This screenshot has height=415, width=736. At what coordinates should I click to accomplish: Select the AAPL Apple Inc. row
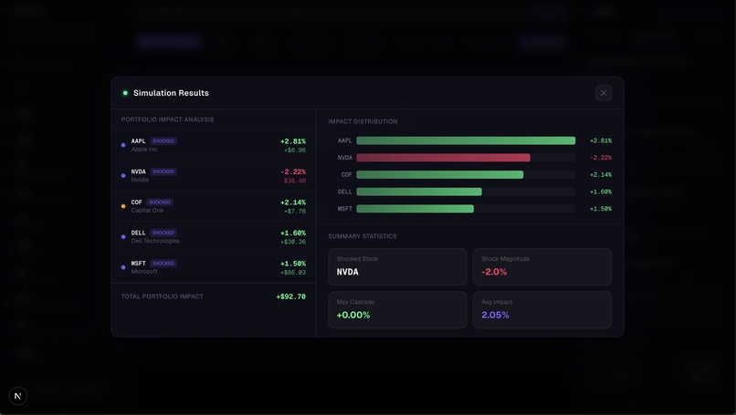(214, 145)
